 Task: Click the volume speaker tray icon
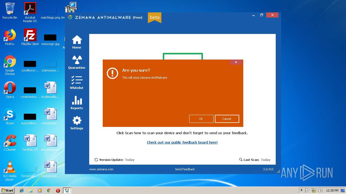click(320, 190)
